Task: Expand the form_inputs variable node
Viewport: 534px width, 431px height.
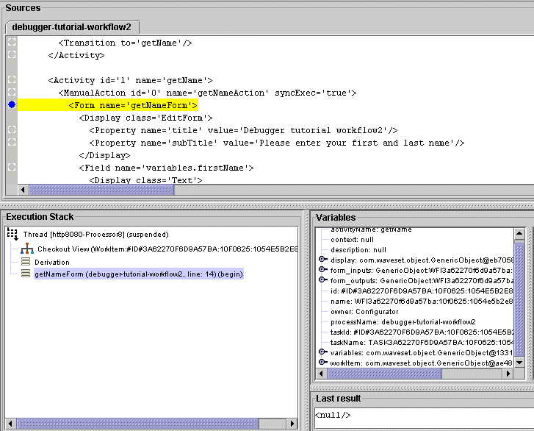Action: click(323, 270)
